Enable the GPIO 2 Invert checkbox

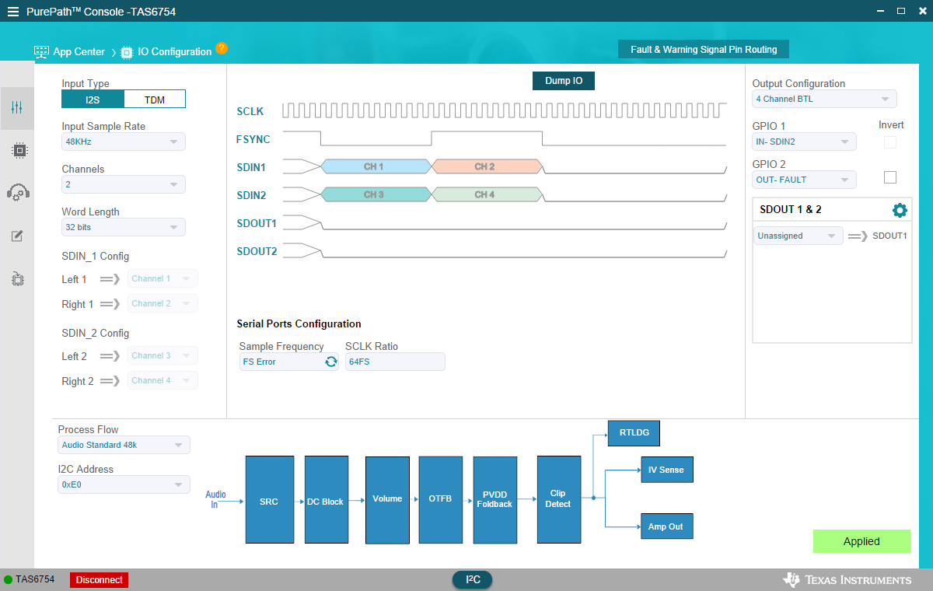click(x=890, y=177)
